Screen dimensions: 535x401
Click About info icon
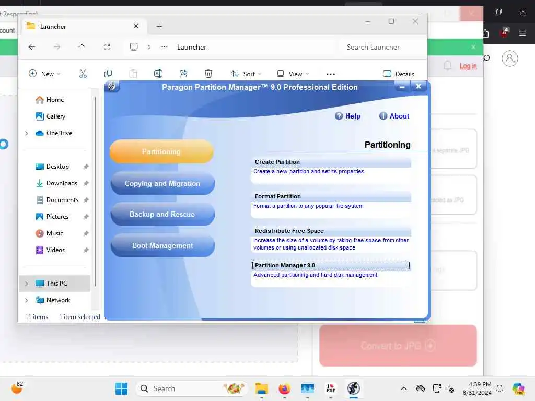click(x=383, y=116)
